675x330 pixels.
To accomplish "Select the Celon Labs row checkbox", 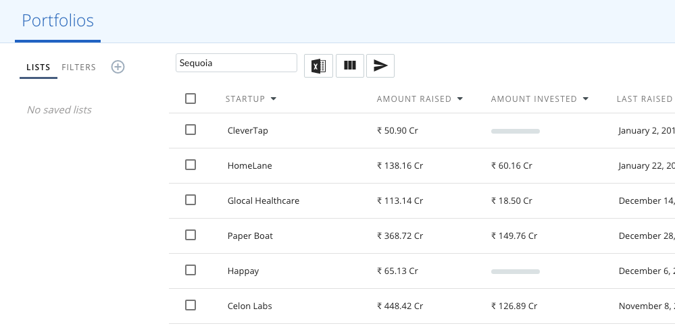I will point(191,306).
